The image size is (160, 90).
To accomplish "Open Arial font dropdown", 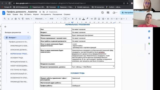I will (x=54, y=19).
